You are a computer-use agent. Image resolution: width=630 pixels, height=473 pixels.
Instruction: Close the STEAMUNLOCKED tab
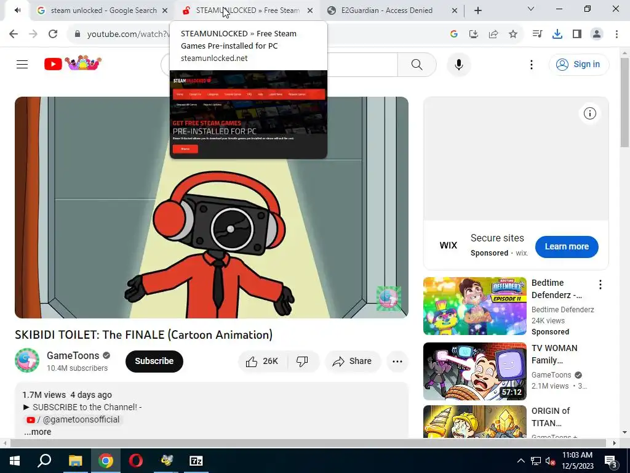coord(310,11)
